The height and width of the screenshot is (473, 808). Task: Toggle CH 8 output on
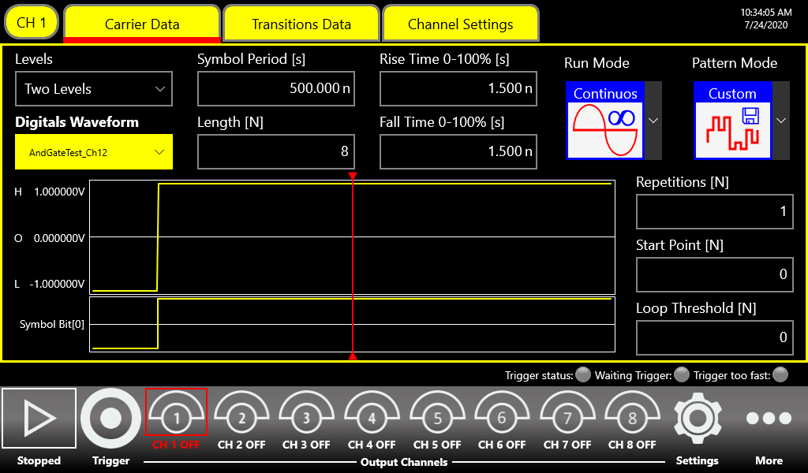click(632, 415)
